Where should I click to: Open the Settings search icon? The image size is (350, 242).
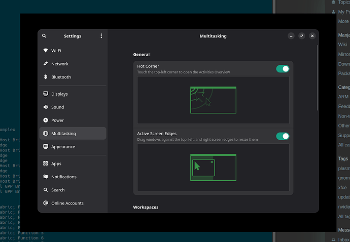click(x=44, y=36)
